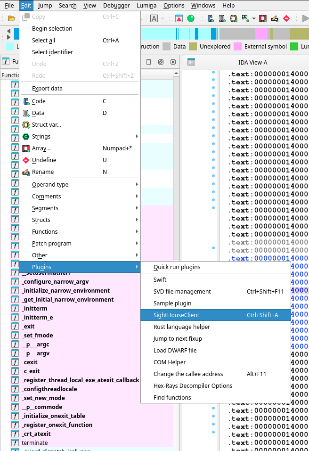Click the red triangle jump toolbar icon
The height and width of the screenshot is (451, 309).
point(179,19)
